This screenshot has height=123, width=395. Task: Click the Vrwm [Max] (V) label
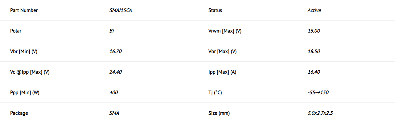[x=225, y=31]
